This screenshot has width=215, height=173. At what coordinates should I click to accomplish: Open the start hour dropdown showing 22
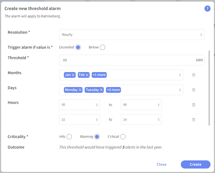pyautogui.click(x=80, y=120)
